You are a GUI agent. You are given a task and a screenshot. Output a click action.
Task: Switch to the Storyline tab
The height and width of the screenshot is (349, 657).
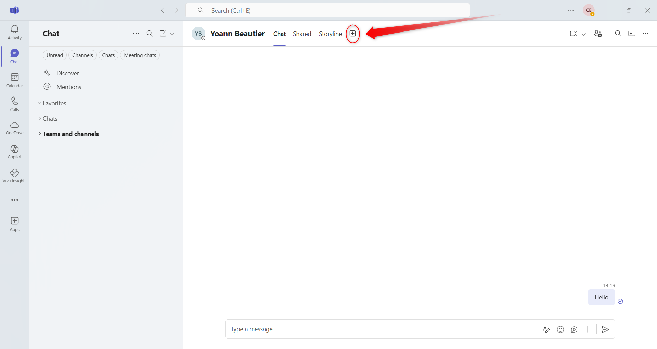(330, 34)
